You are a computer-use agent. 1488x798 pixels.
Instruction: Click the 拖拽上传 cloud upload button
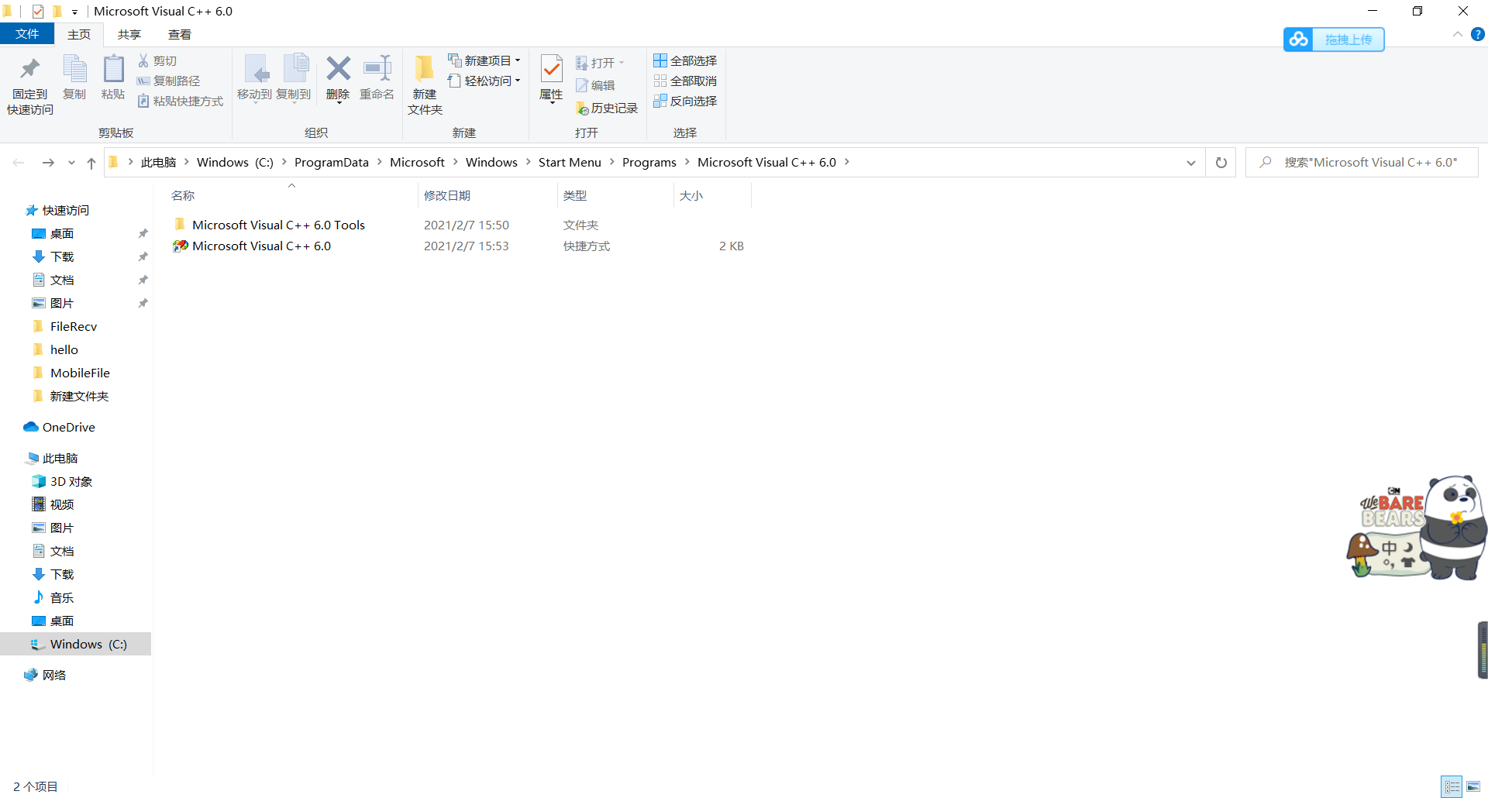click(1334, 40)
